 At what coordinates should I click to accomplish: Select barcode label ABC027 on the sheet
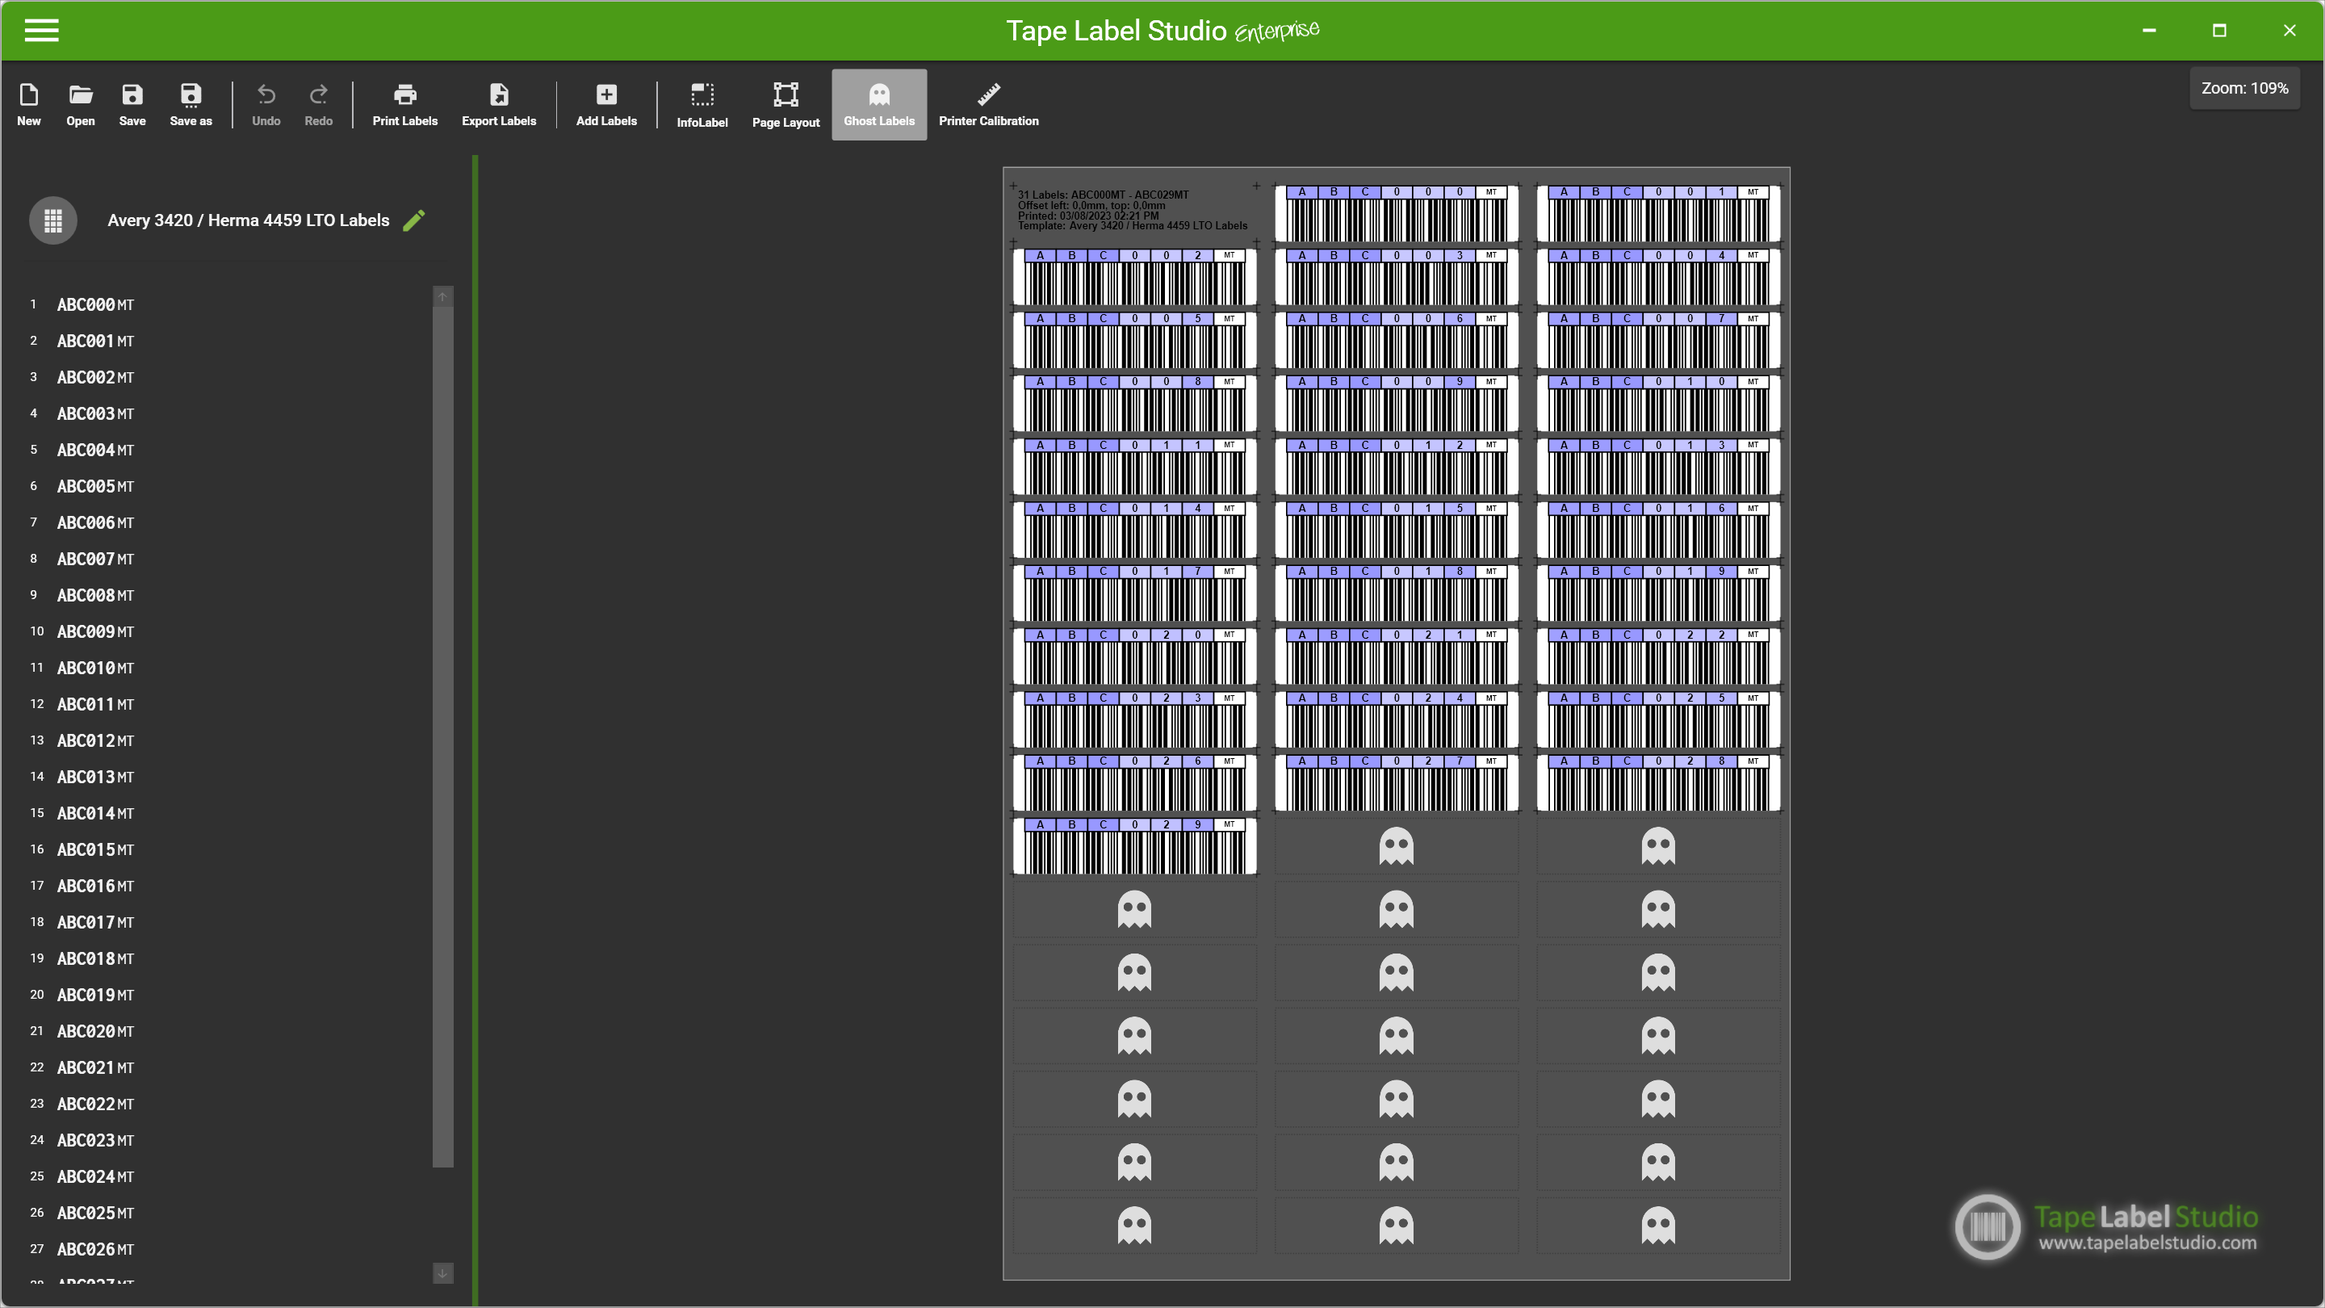[1397, 782]
